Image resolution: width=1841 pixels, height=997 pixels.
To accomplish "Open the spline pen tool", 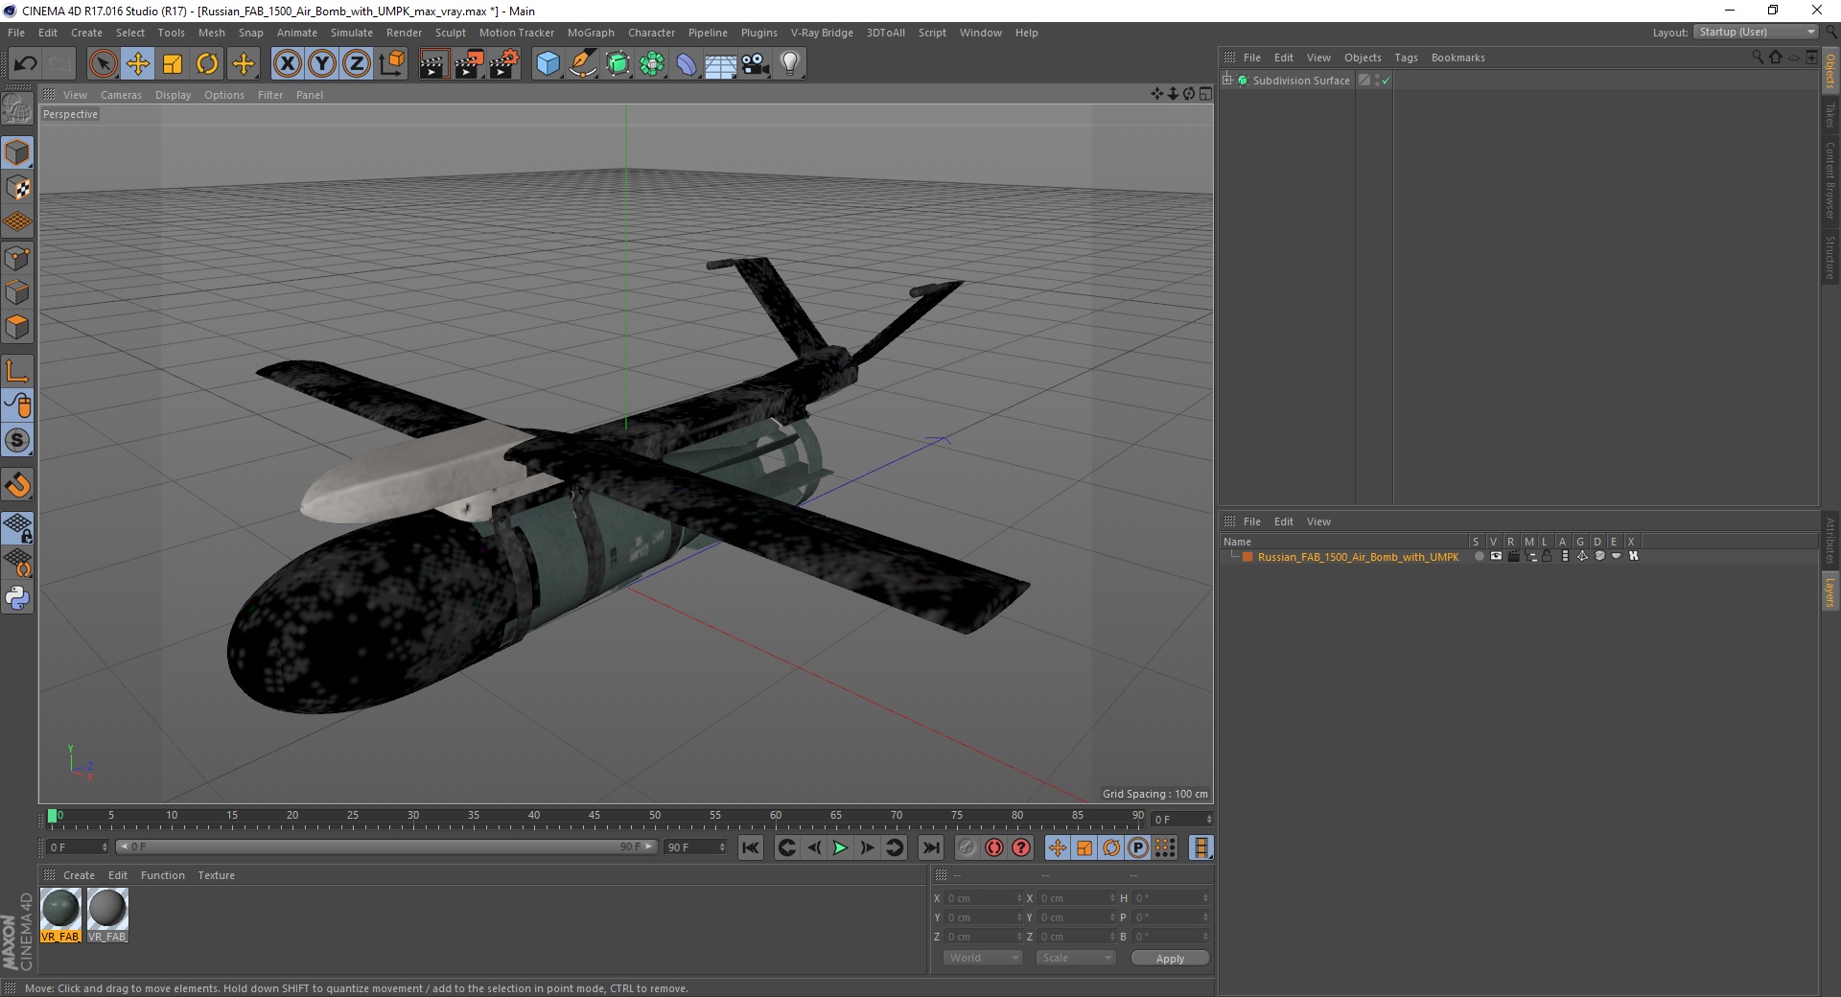I will pos(583,64).
